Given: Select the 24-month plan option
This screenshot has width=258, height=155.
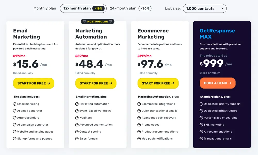Looking at the screenshot, I should [x=123, y=8].
